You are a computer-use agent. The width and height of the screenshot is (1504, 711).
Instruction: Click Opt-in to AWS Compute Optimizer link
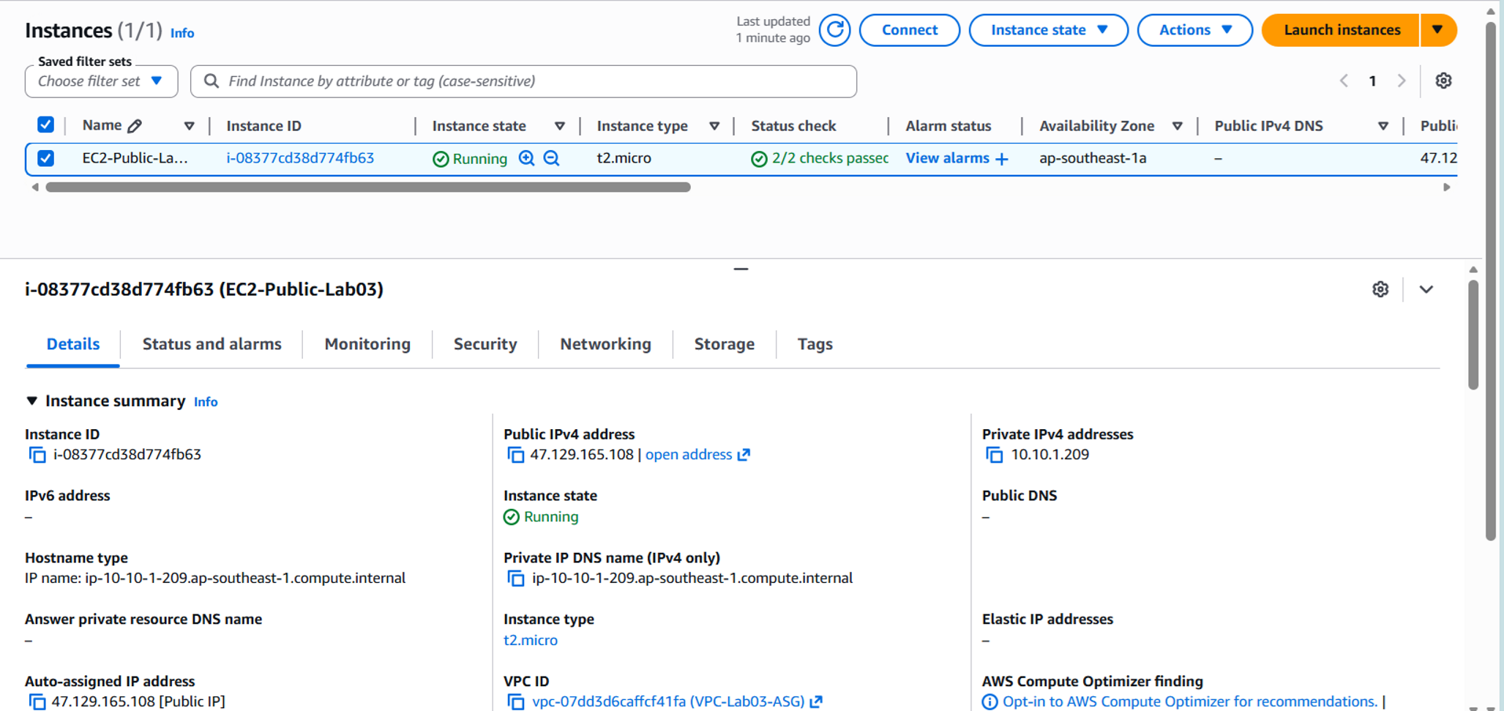point(1190,701)
